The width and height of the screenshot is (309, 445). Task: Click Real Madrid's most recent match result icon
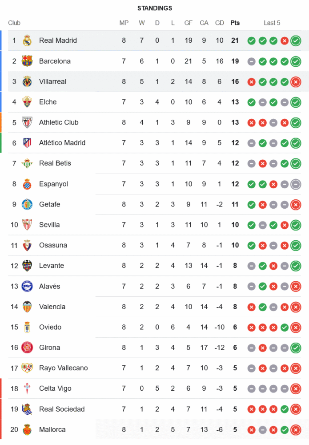tap(296, 41)
